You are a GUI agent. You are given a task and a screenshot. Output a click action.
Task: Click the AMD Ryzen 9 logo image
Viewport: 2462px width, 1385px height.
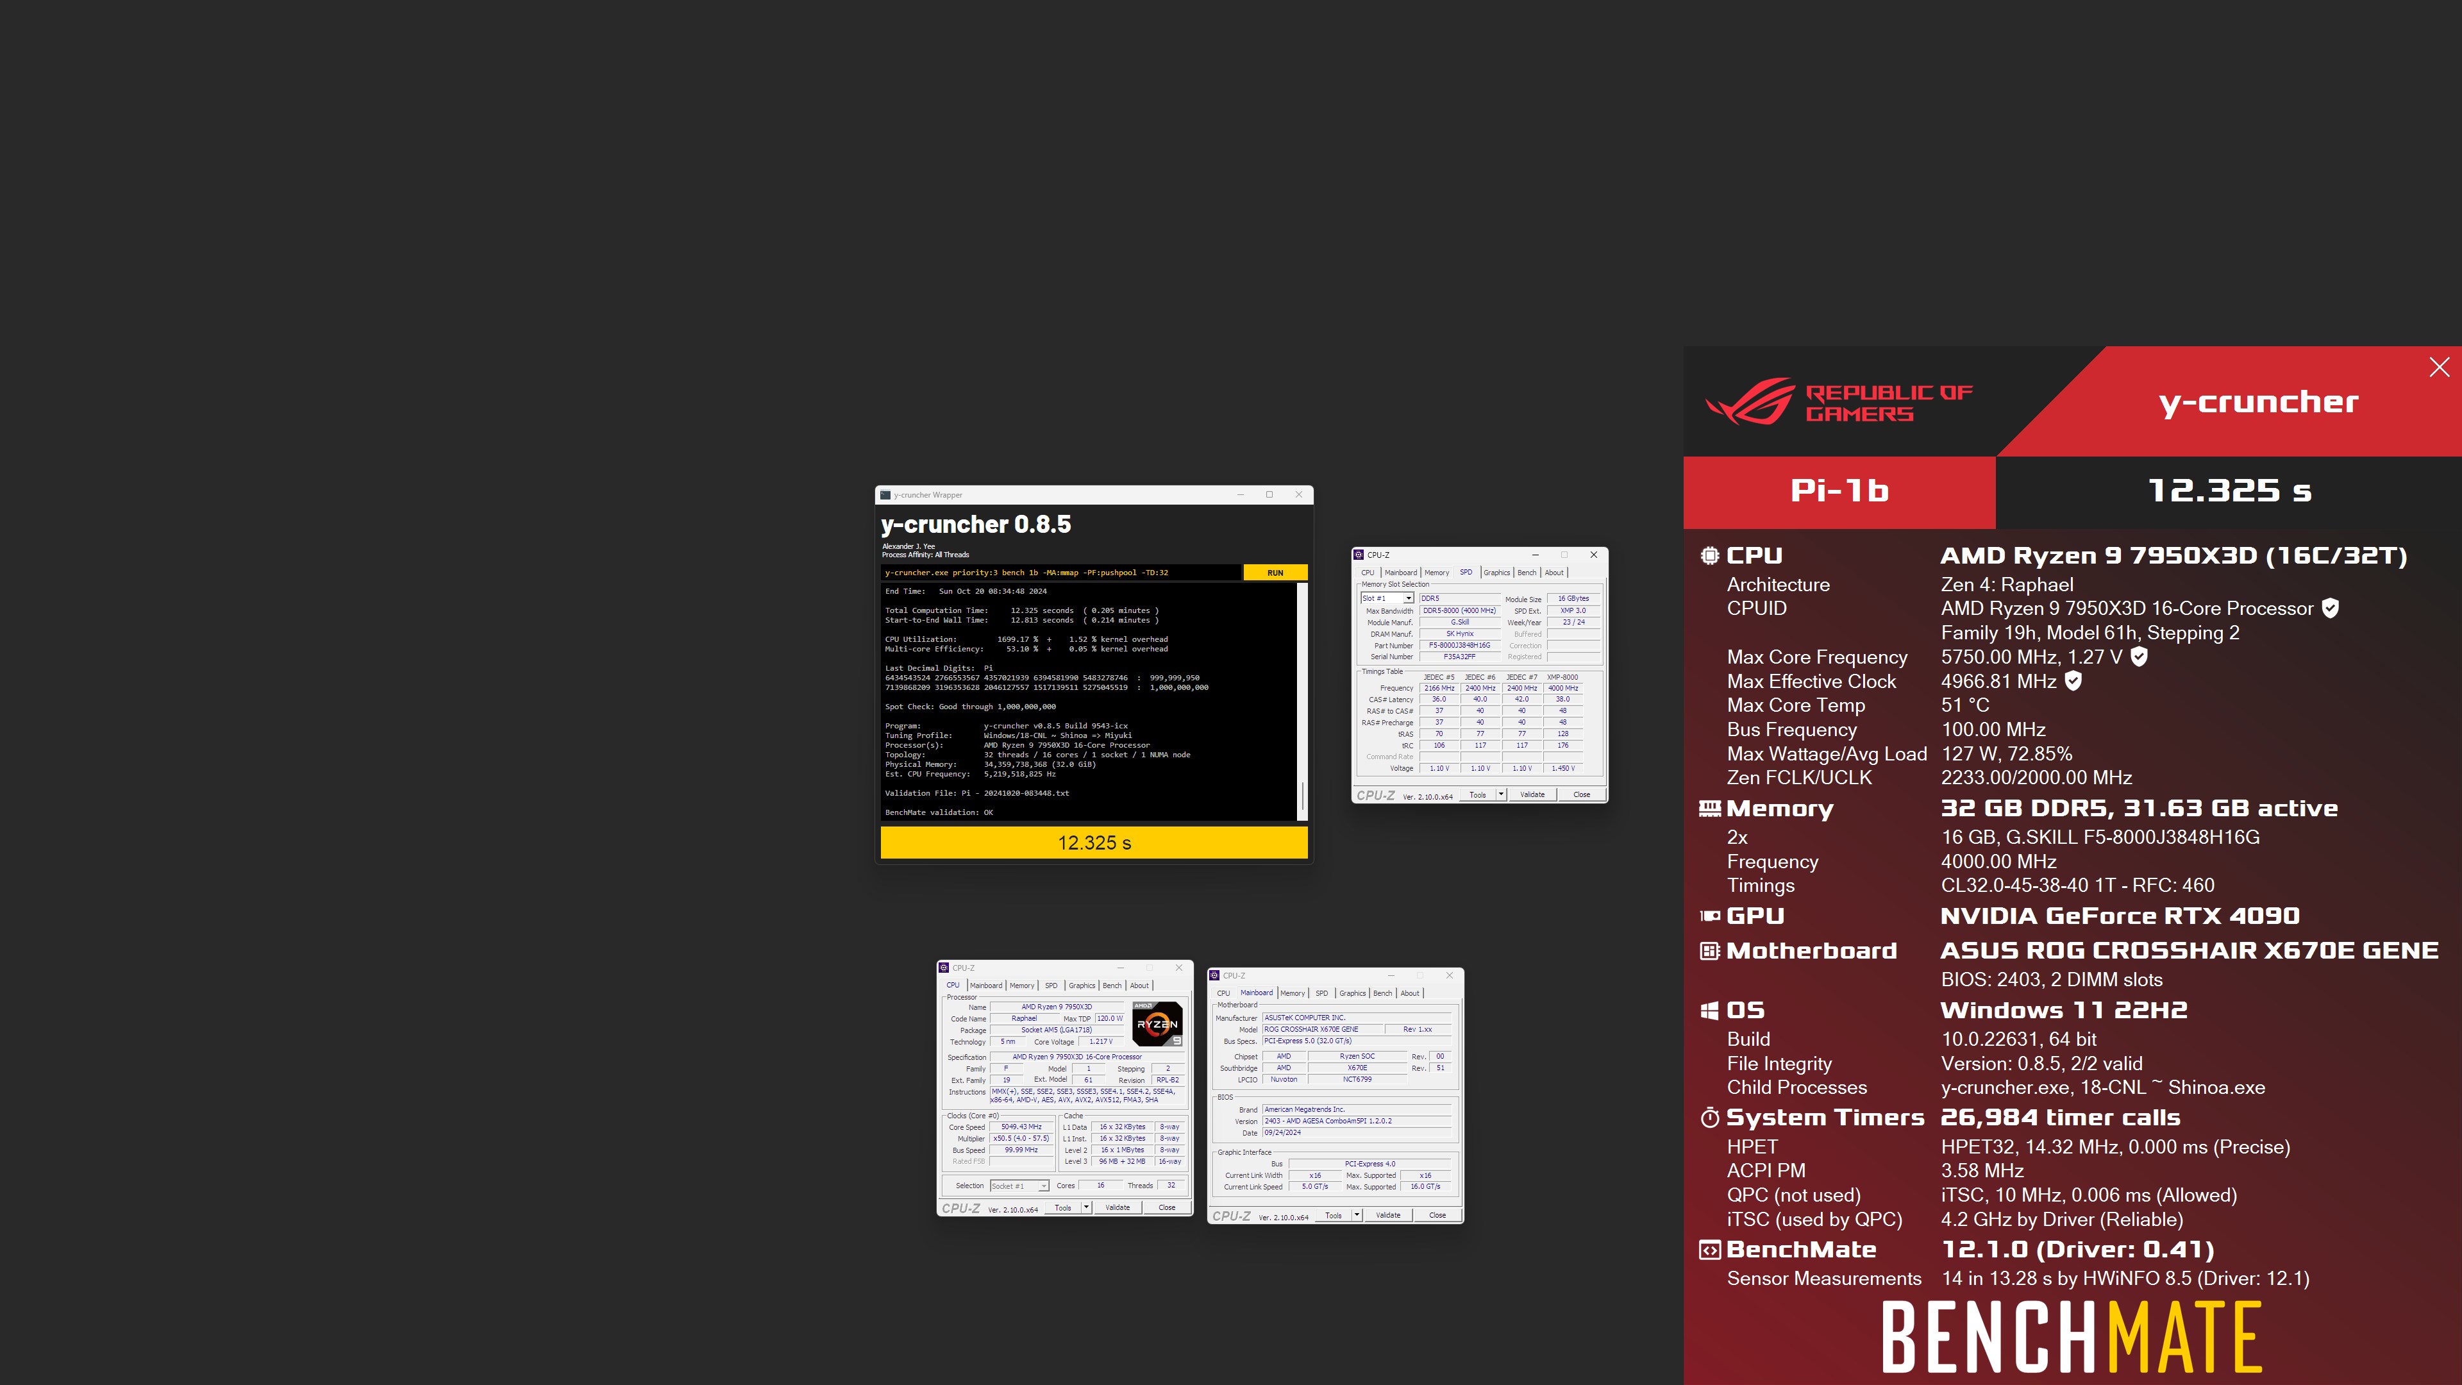pyautogui.click(x=1157, y=1024)
